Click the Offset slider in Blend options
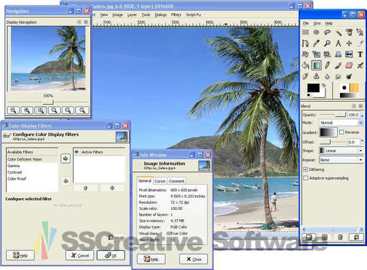The height and width of the screenshot is (270, 367). 333,142
